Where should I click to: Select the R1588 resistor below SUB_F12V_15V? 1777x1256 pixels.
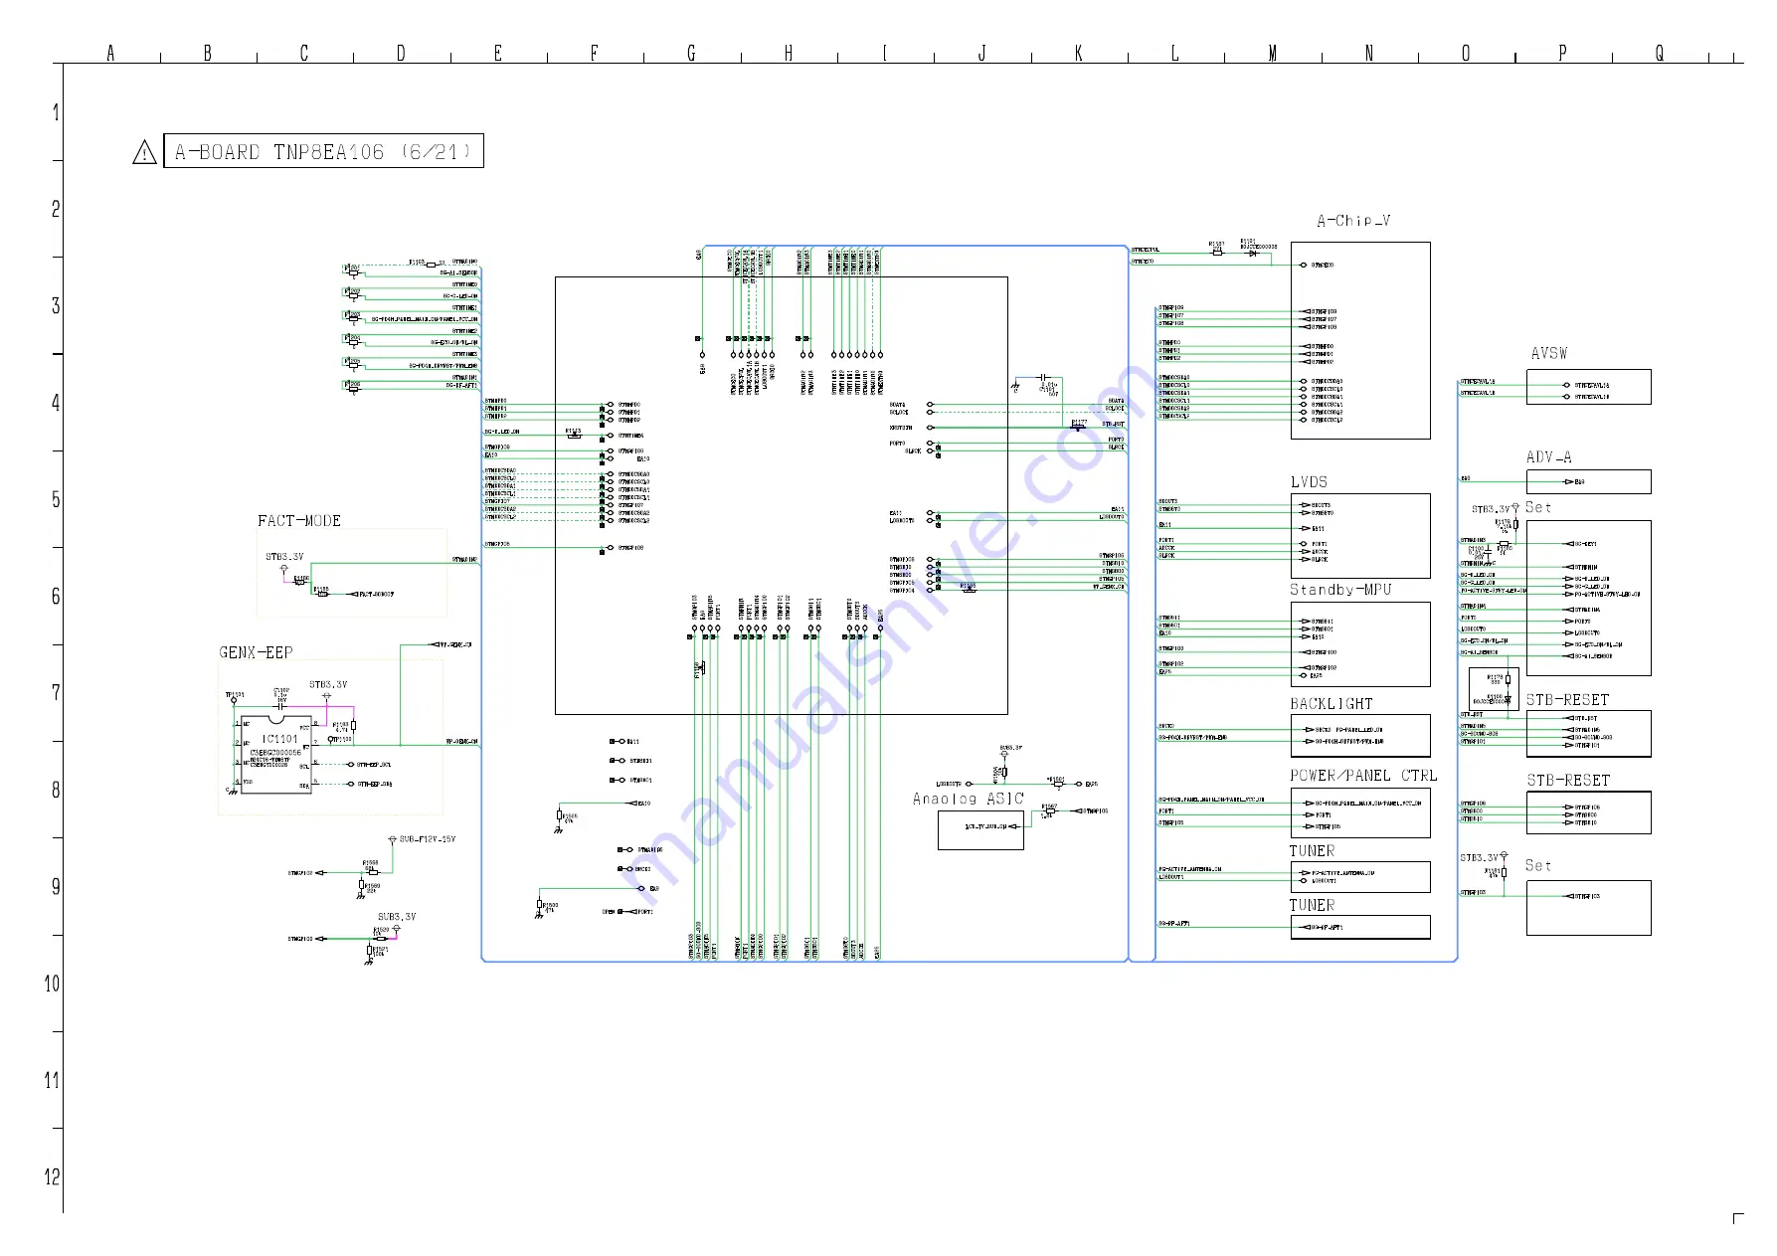pyautogui.click(x=371, y=872)
